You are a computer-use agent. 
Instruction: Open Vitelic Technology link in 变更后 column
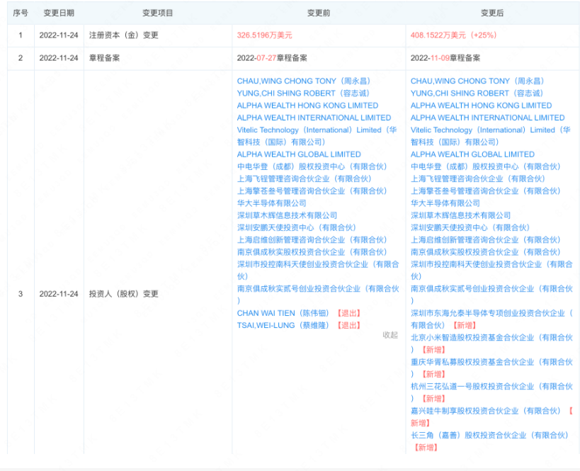tap(491, 136)
